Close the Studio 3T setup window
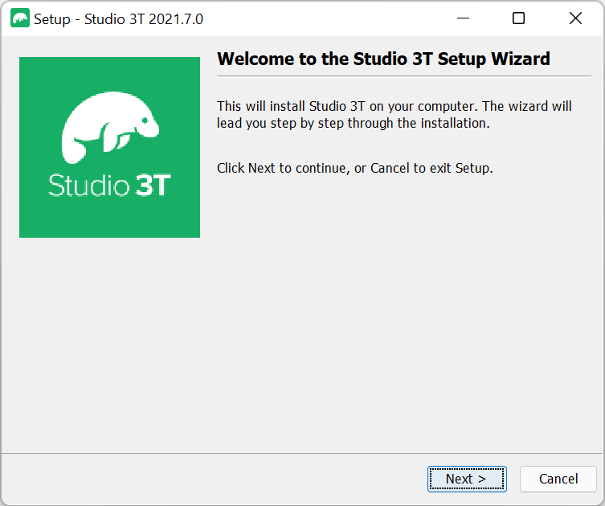This screenshot has width=605, height=506. coord(575,18)
